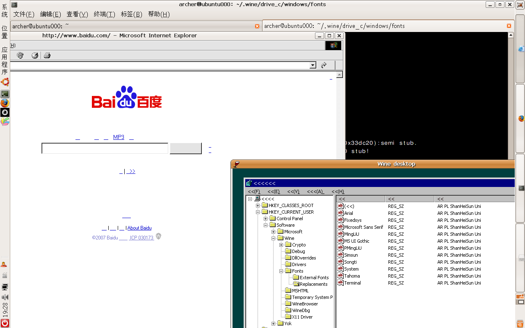
Task: Expand the HKEY_CLASSES_ROOT tree node
Action: pyautogui.click(x=258, y=205)
